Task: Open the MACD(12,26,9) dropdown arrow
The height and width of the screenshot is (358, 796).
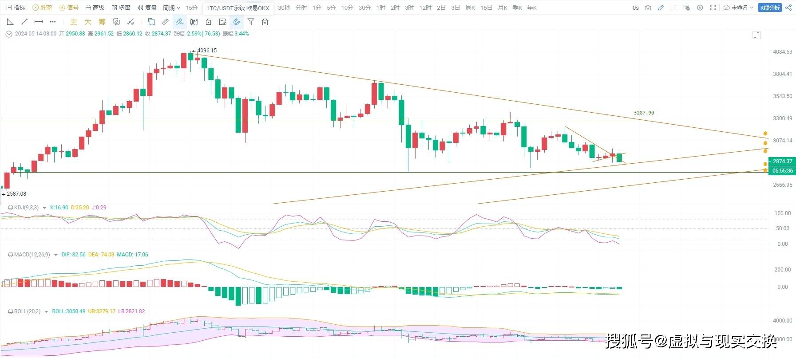Action: 55,255
